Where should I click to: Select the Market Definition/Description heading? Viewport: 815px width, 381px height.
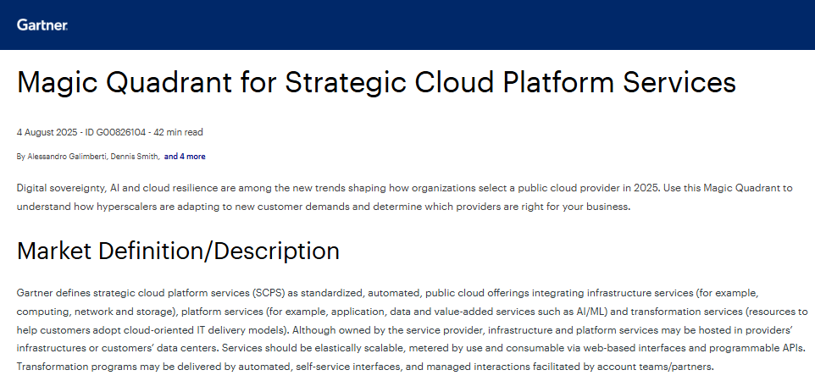178,251
